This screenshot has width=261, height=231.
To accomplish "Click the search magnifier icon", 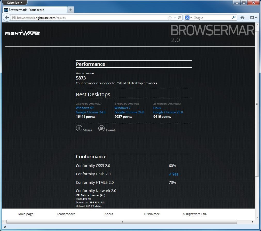I will point(233,18).
